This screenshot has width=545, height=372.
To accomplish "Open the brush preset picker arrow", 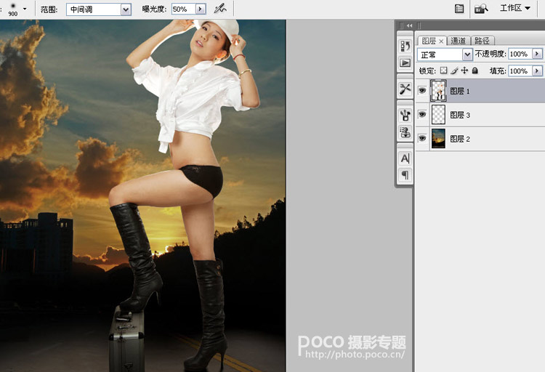I will point(25,8).
